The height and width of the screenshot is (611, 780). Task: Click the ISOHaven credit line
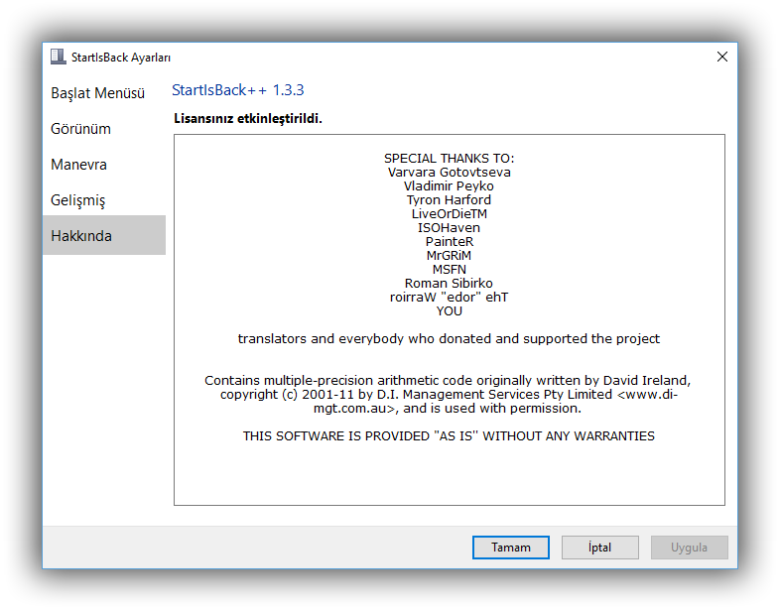[x=450, y=228]
